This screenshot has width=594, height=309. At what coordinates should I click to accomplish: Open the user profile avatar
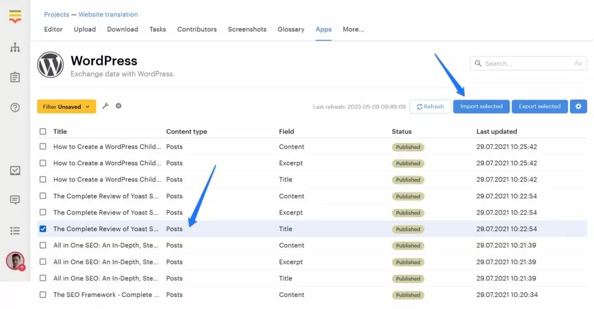point(15,261)
